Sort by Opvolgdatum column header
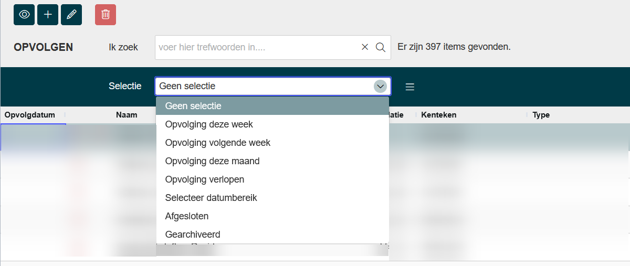The height and width of the screenshot is (266, 630). (x=30, y=115)
